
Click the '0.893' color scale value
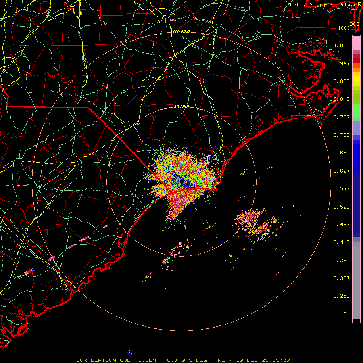click(x=342, y=81)
